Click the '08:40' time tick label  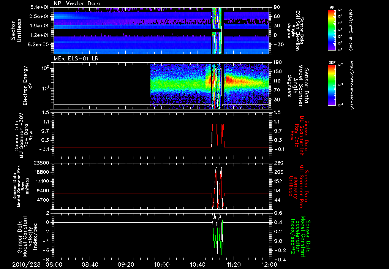point(90,265)
